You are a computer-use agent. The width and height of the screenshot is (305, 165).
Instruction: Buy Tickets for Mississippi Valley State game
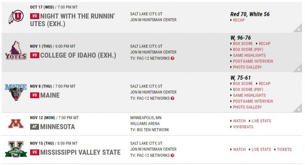(x=284, y=149)
